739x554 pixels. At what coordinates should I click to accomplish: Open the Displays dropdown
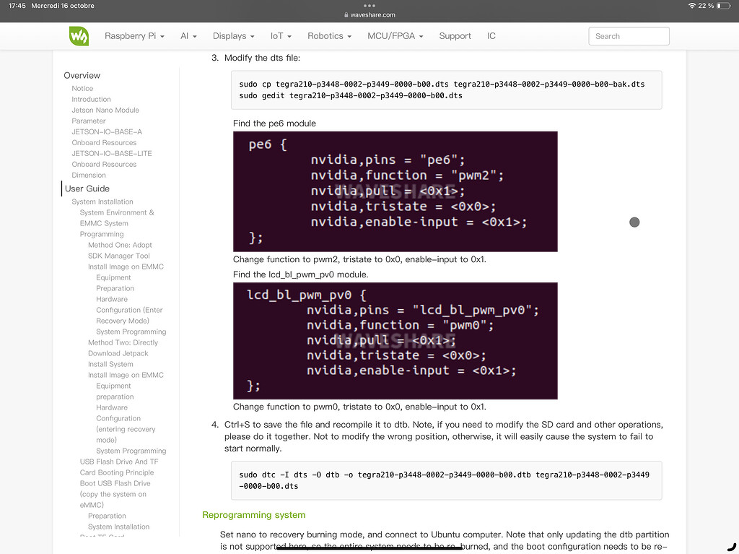coord(232,35)
